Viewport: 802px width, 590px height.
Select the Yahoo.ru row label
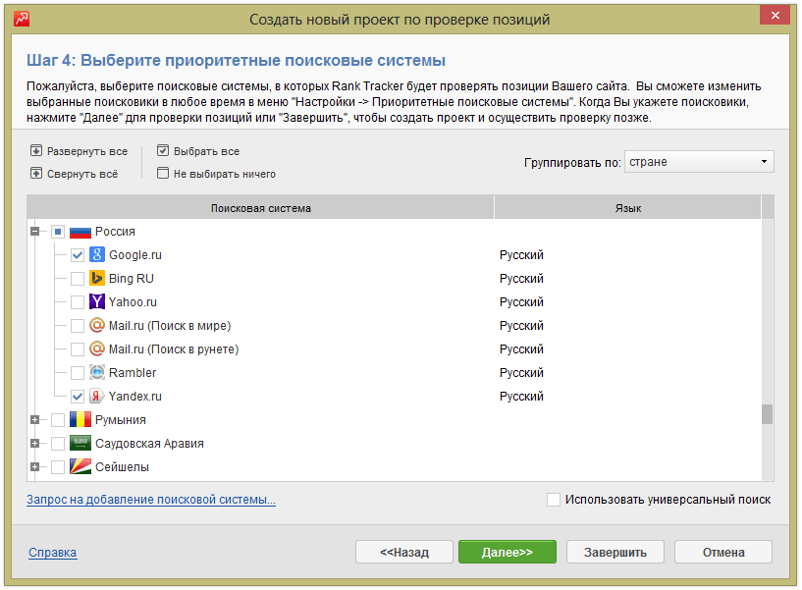pyautogui.click(x=133, y=302)
